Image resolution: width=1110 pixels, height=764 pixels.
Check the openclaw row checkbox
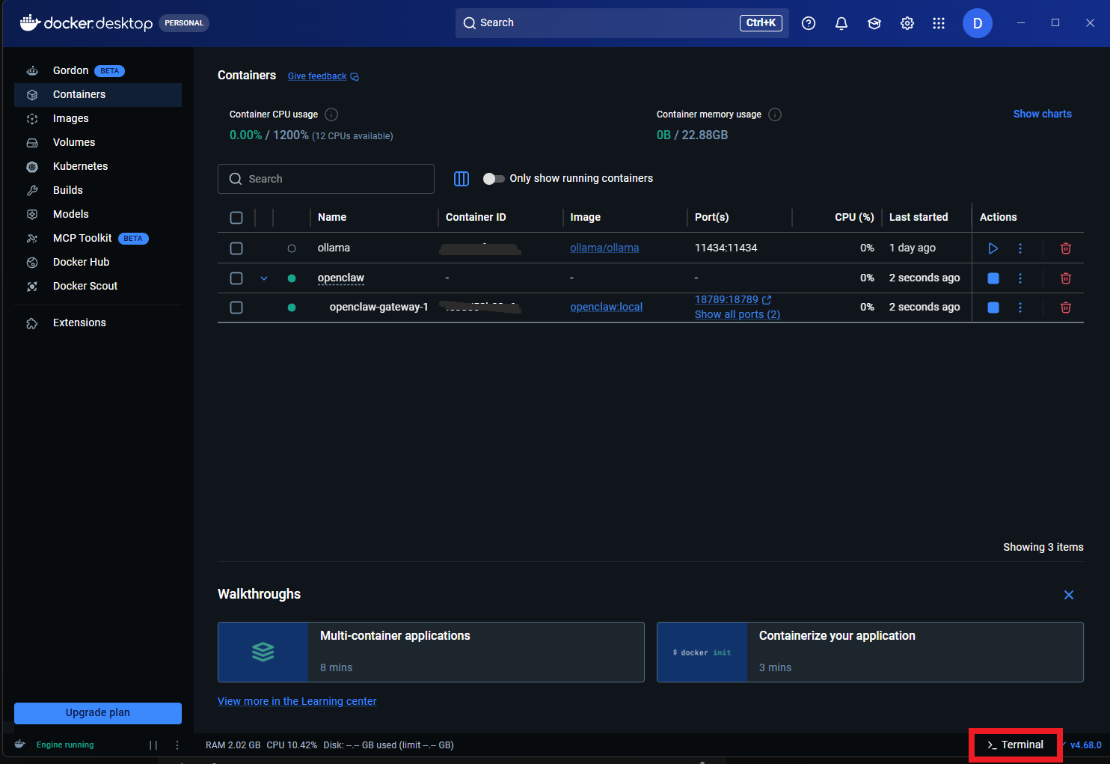coord(236,278)
